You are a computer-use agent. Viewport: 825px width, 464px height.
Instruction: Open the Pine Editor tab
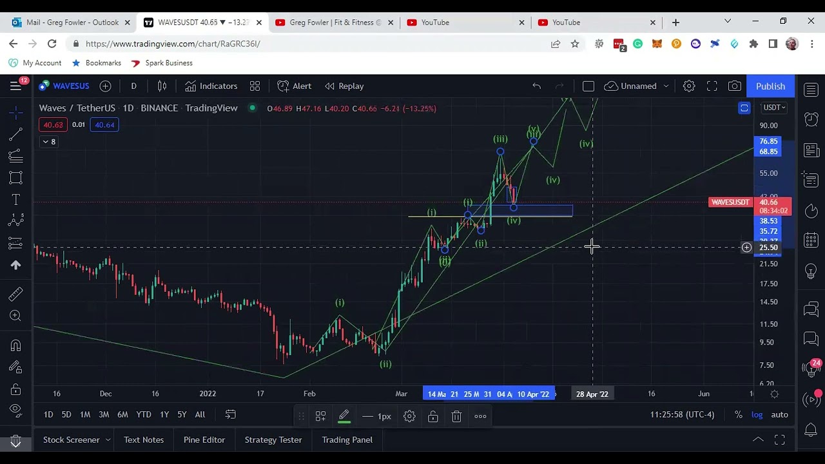(204, 440)
